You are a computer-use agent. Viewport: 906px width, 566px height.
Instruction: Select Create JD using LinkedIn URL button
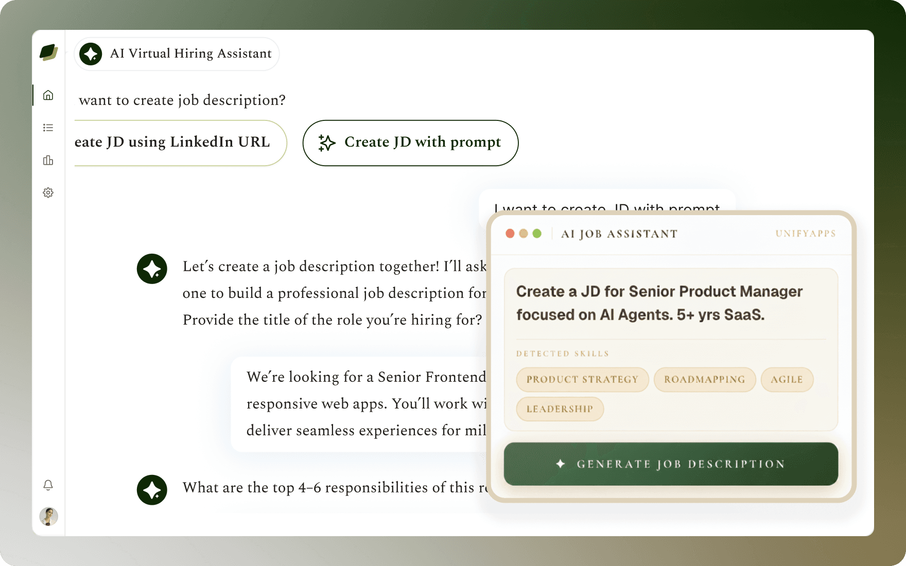pyautogui.click(x=181, y=143)
